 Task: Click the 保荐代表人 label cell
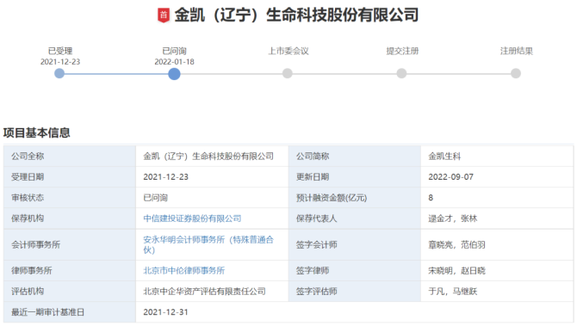click(355, 218)
